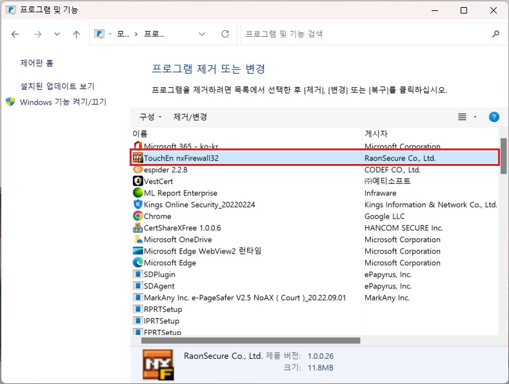
Task: Click the 프로... breadcrumb segment
Action: click(x=154, y=34)
